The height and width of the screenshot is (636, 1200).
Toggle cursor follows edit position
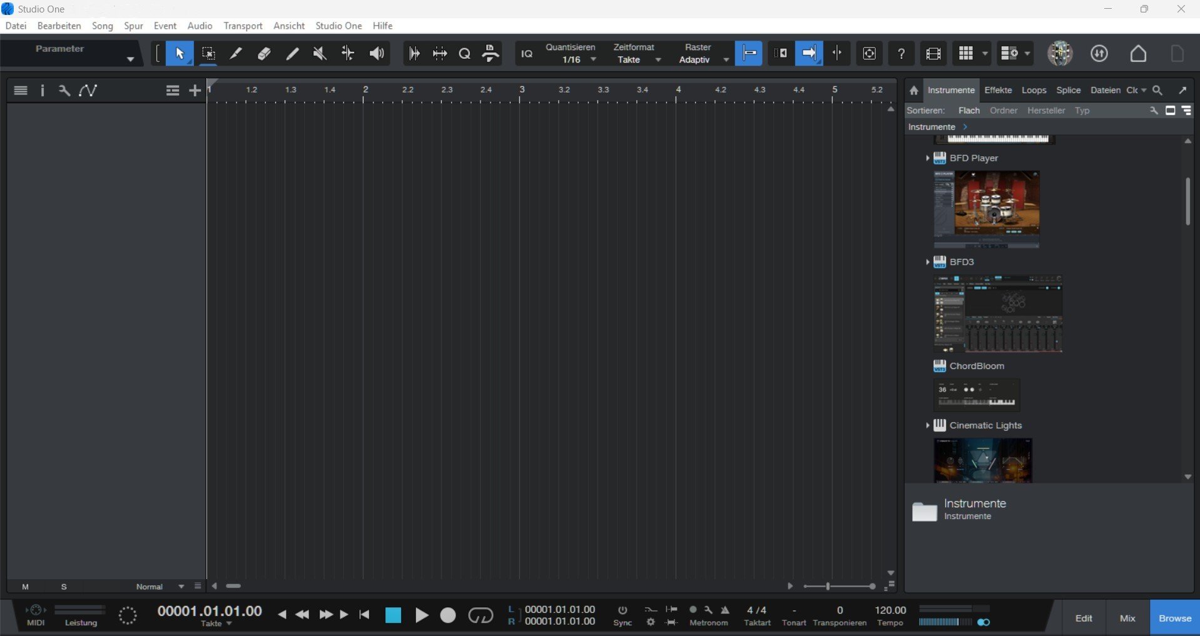pyautogui.click(x=837, y=54)
